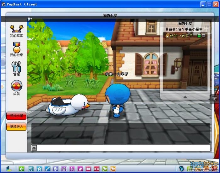220x173 pixels.
Task: Click the white duck kart
Action: pos(68,105)
